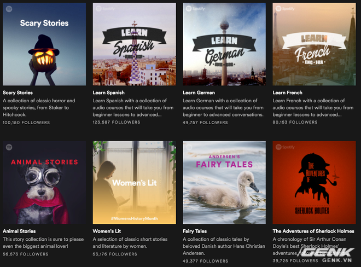This screenshot has width=361, height=267.
Task: Click the Spotify logo on Animal Stories cover
Action: coord(9,147)
